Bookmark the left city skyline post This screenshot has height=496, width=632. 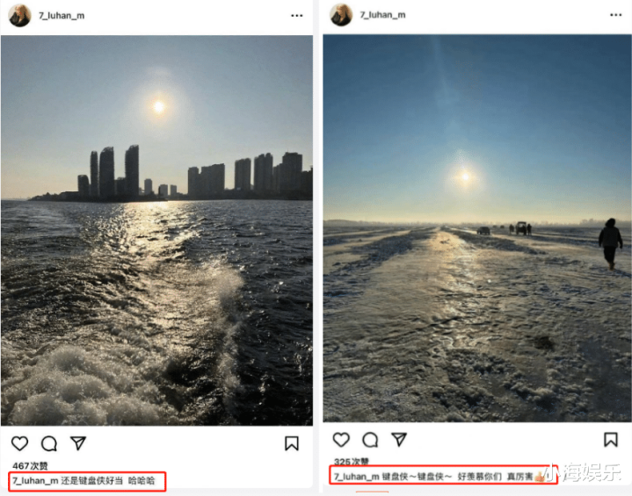[292, 443]
